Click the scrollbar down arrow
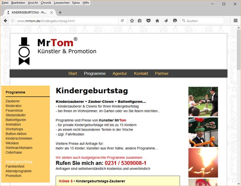The image size is (241, 186). tap(239, 184)
